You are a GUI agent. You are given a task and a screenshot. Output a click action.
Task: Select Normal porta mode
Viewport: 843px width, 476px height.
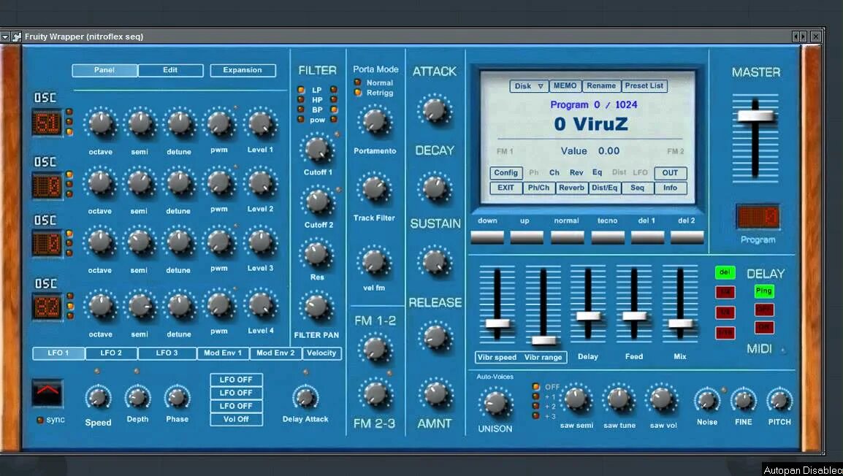click(357, 82)
